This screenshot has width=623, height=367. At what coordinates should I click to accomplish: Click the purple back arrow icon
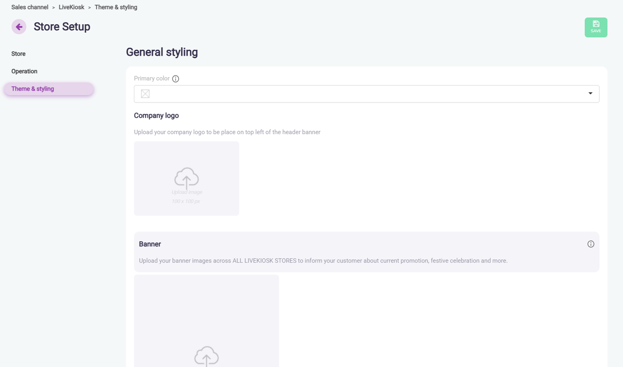coord(19,27)
